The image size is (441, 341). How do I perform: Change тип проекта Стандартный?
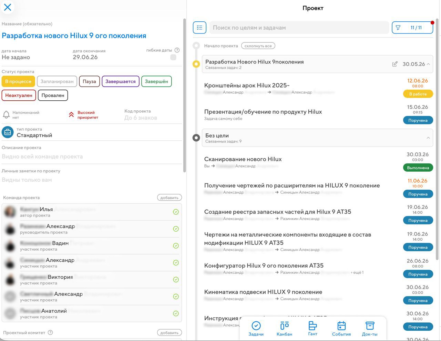(34, 135)
